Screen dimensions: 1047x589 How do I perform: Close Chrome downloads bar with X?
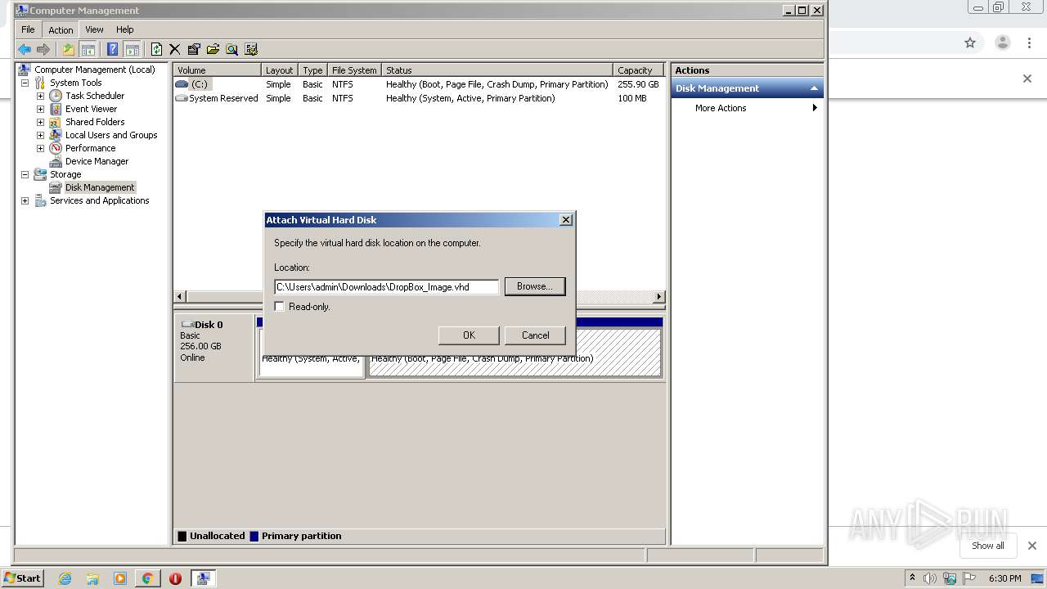pyautogui.click(x=1032, y=546)
